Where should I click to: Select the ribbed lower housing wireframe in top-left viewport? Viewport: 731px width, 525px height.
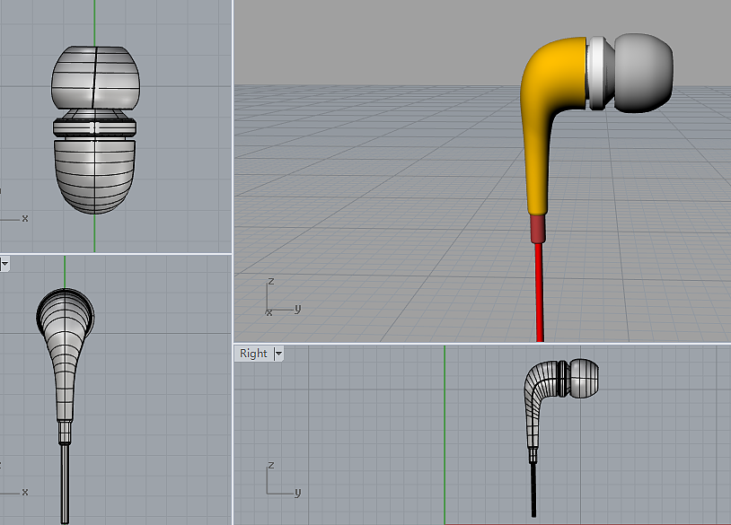pyautogui.click(x=95, y=176)
